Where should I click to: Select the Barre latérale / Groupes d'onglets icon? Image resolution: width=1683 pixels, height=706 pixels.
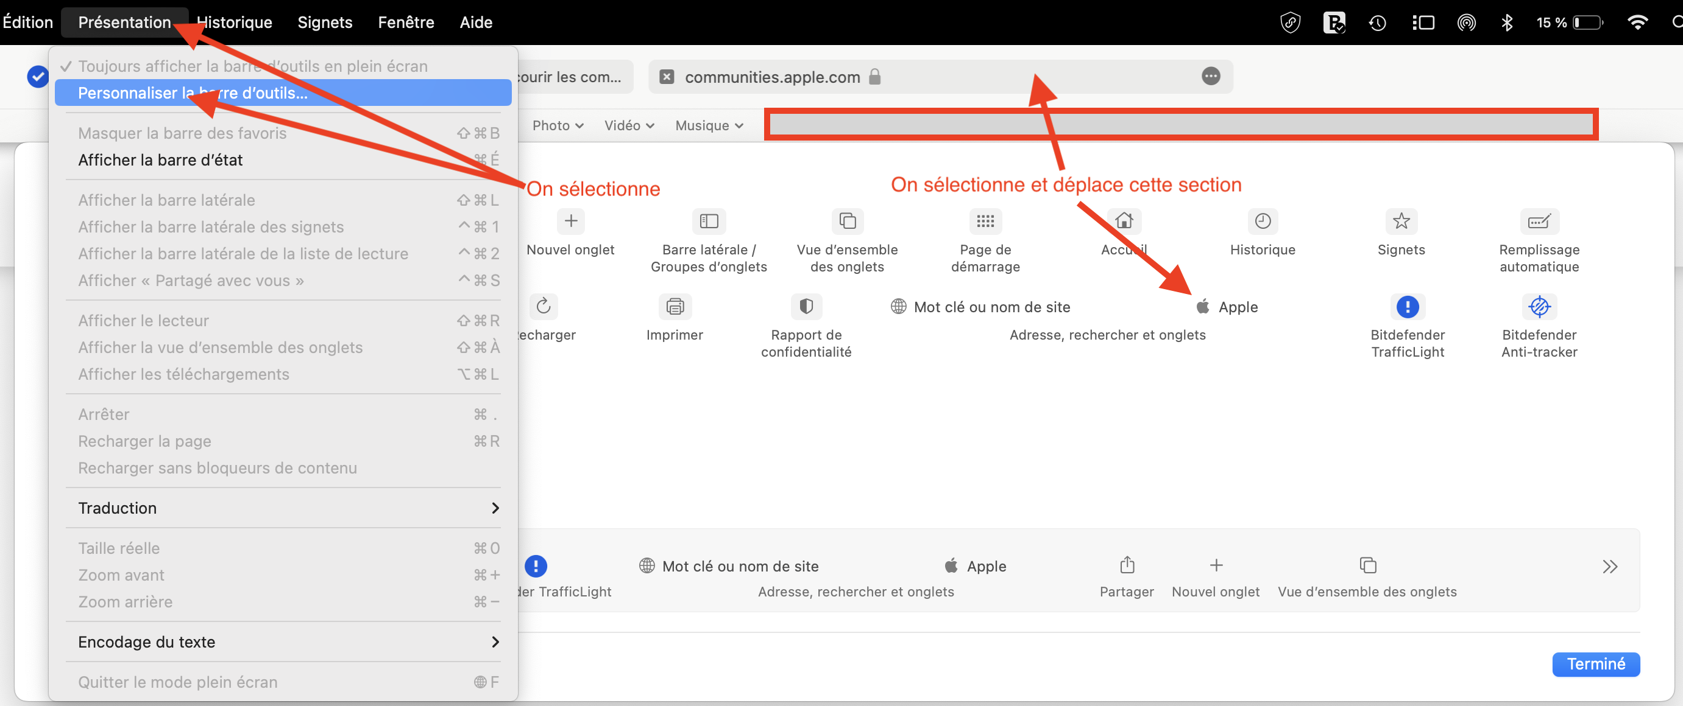[x=708, y=221]
